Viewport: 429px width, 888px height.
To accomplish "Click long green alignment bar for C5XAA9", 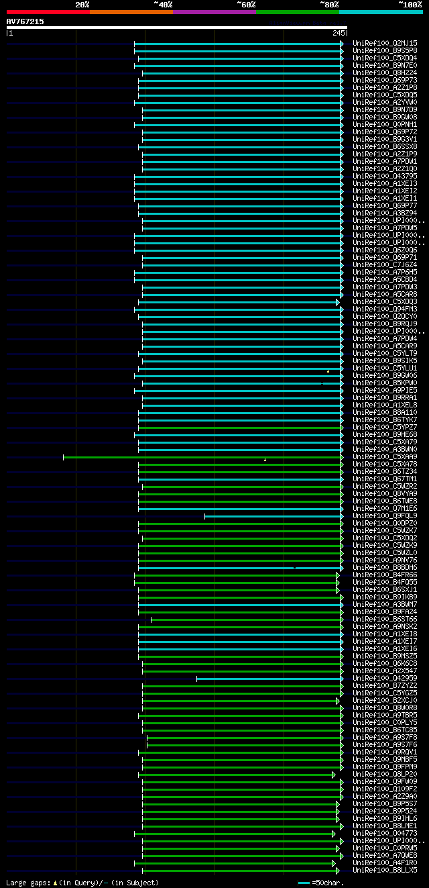I will [x=203, y=457].
